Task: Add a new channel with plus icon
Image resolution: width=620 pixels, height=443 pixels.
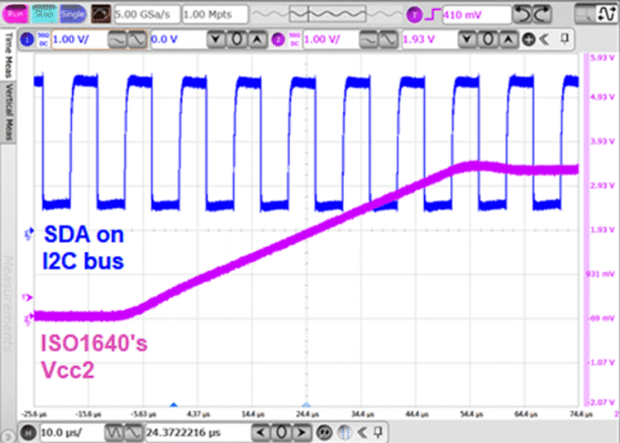Action: [528, 39]
